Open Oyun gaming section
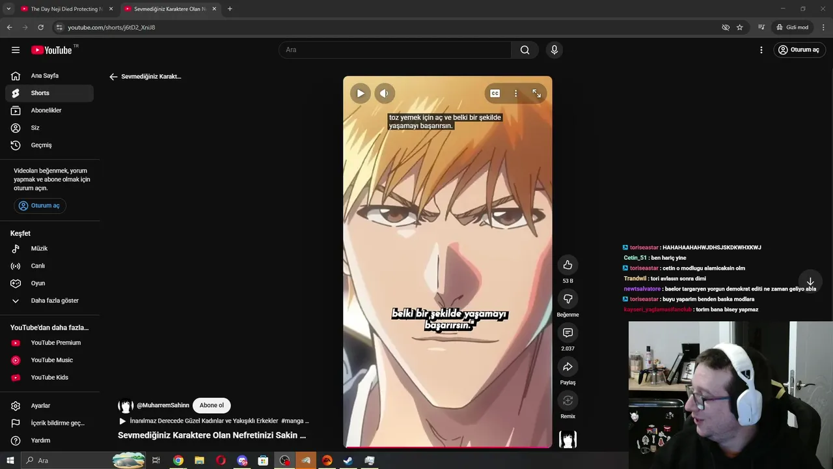This screenshot has width=833, height=469. 49,283
